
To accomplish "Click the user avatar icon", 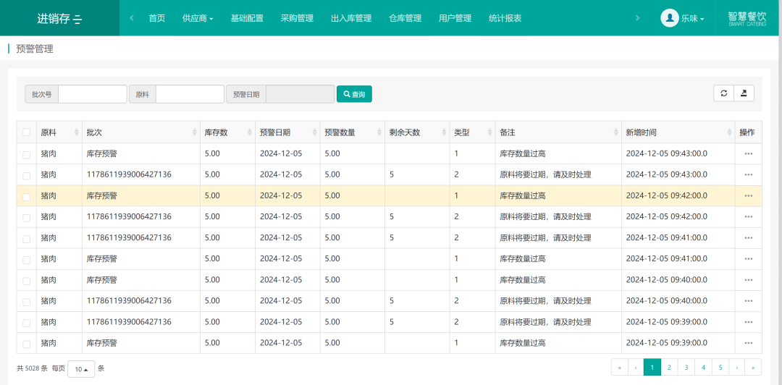I will pos(670,18).
